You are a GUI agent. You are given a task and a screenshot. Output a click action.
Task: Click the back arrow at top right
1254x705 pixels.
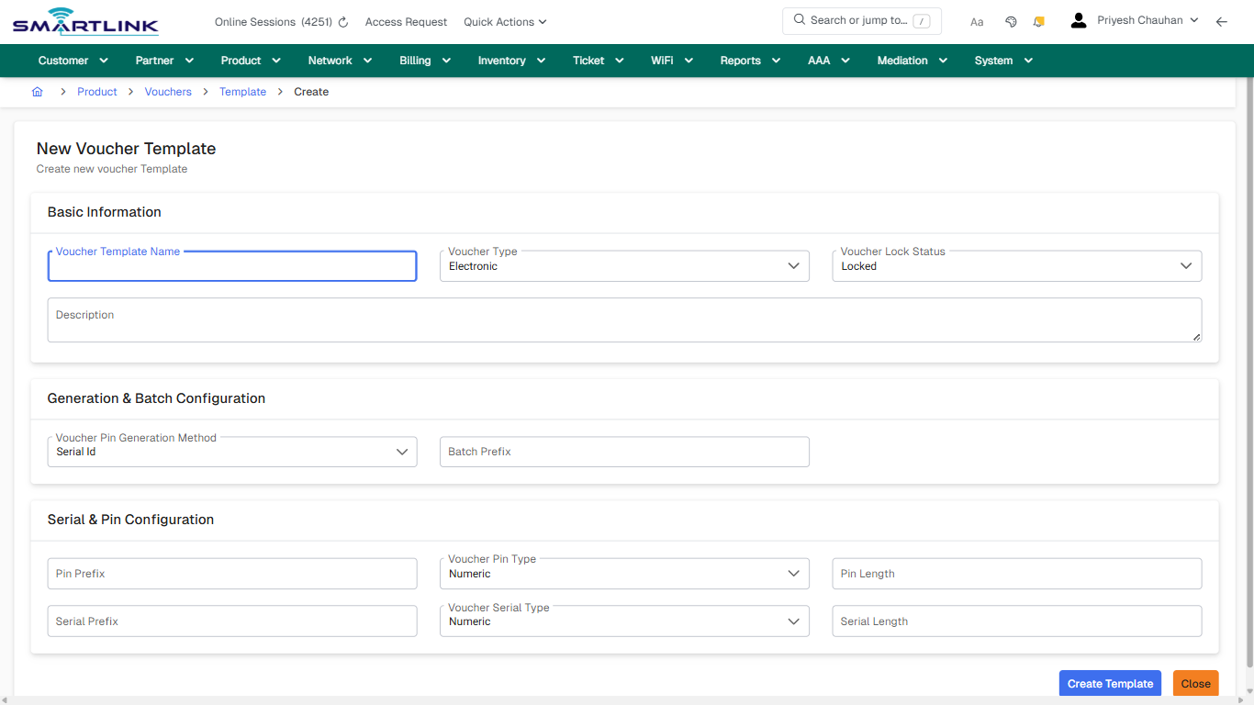[x=1222, y=20]
